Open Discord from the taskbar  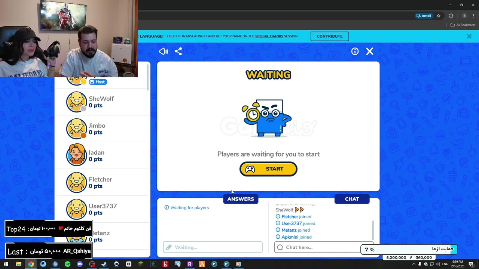[x=80, y=264]
